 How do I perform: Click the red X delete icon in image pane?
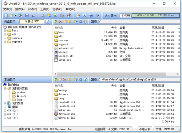pos(60,22)
